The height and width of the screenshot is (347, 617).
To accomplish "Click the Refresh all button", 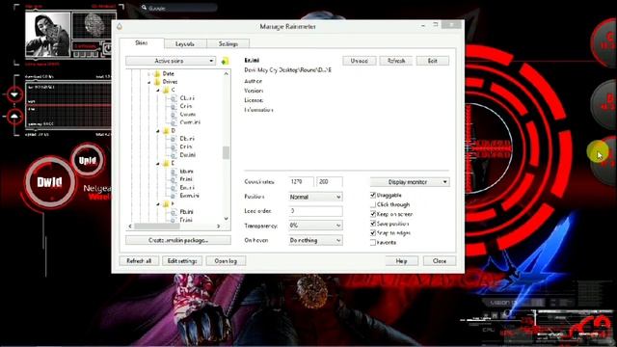I will click(139, 261).
